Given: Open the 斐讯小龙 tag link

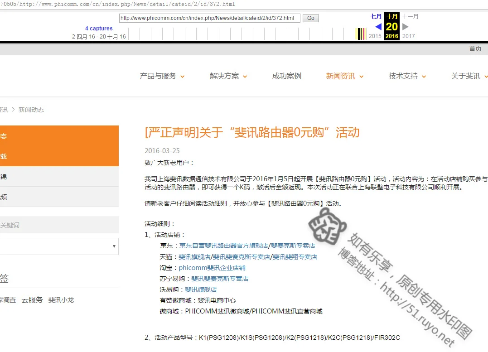Looking at the screenshot, I should pyautogui.click(x=61, y=300).
